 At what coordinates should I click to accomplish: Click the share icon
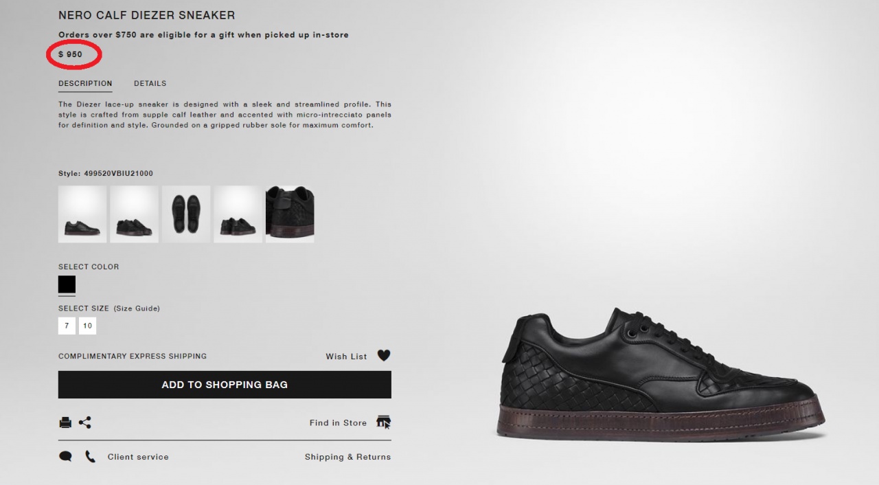85,422
